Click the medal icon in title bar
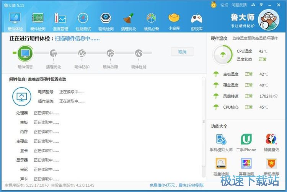This screenshot has width=287, height=192. 214,5
